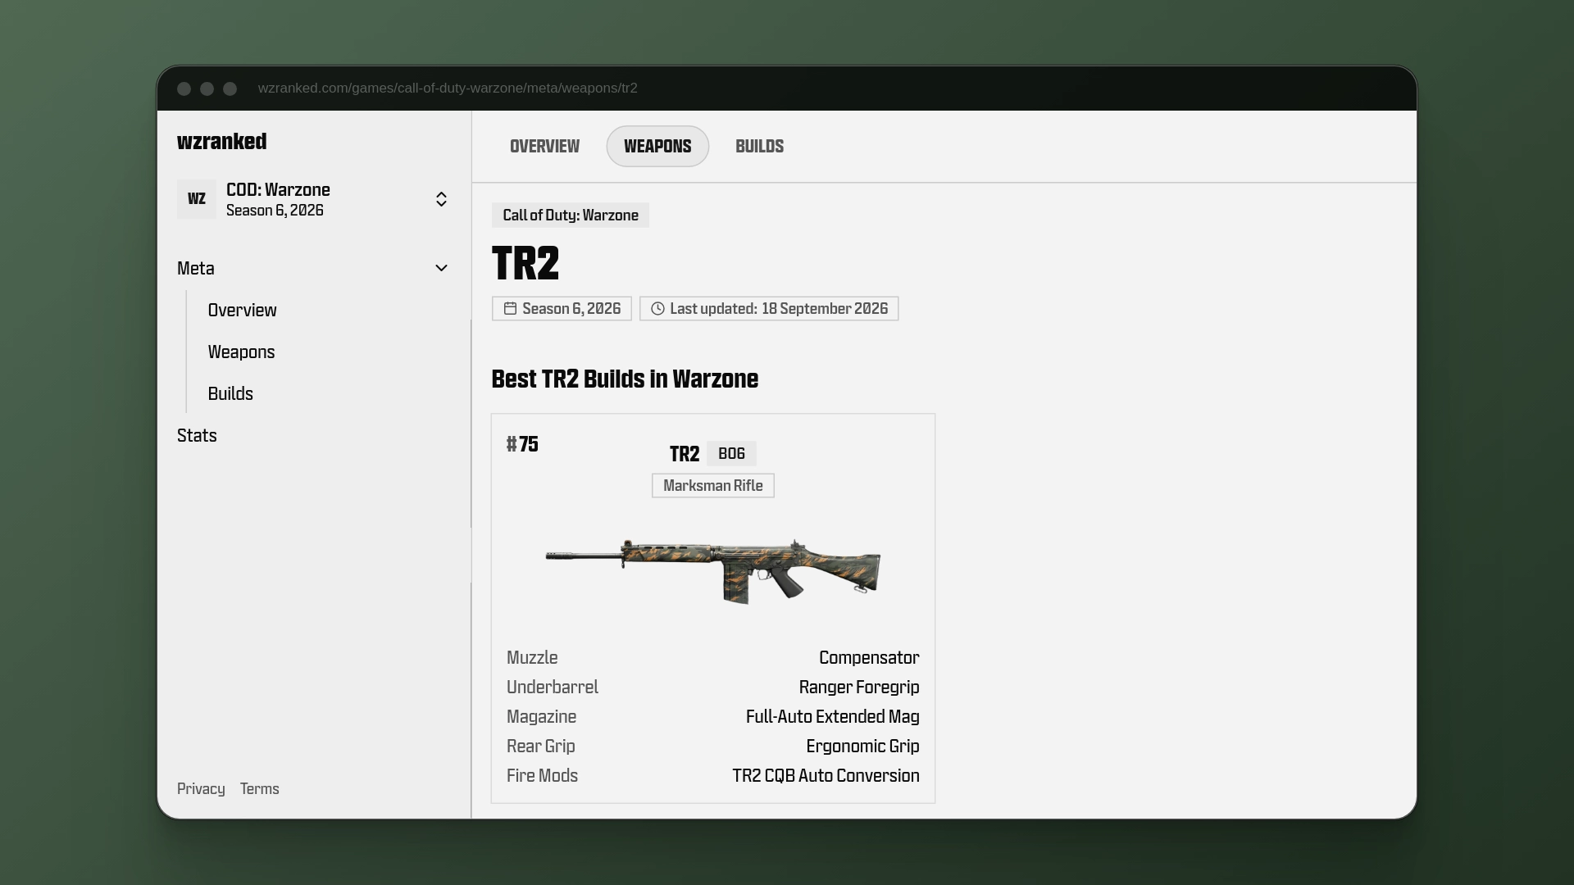Click the Magazine attachment label
The width and height of the screenshot is (1574, 885).
pos(541,716)
